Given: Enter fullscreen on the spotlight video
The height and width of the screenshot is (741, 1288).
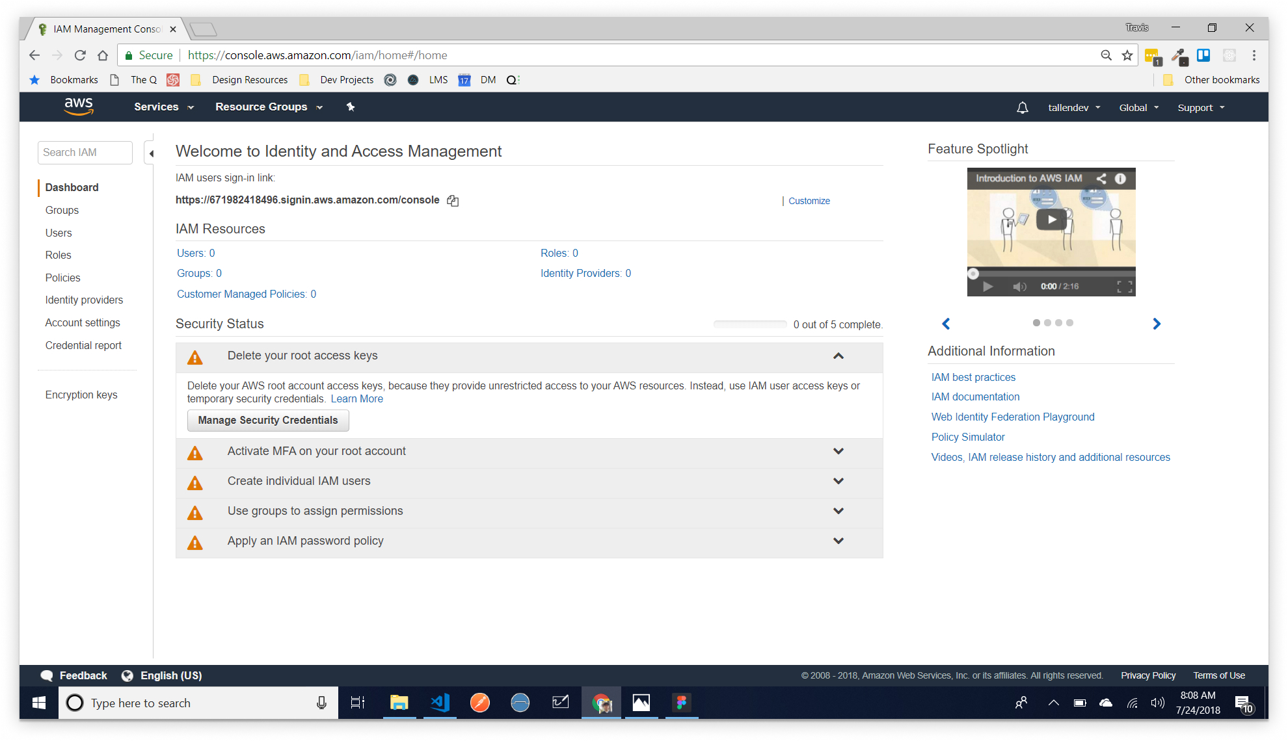Looking at the screenshot, I should [1124, 287].
